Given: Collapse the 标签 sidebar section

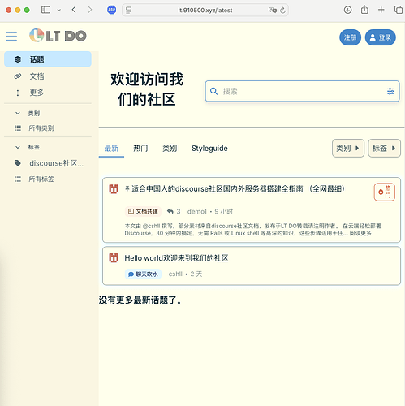Looking at the screenshot, I should click(18, 147).
